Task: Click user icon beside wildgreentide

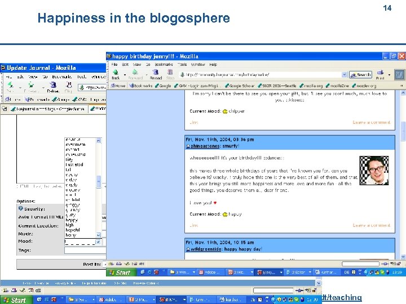Action: click(x=188, y=249)
